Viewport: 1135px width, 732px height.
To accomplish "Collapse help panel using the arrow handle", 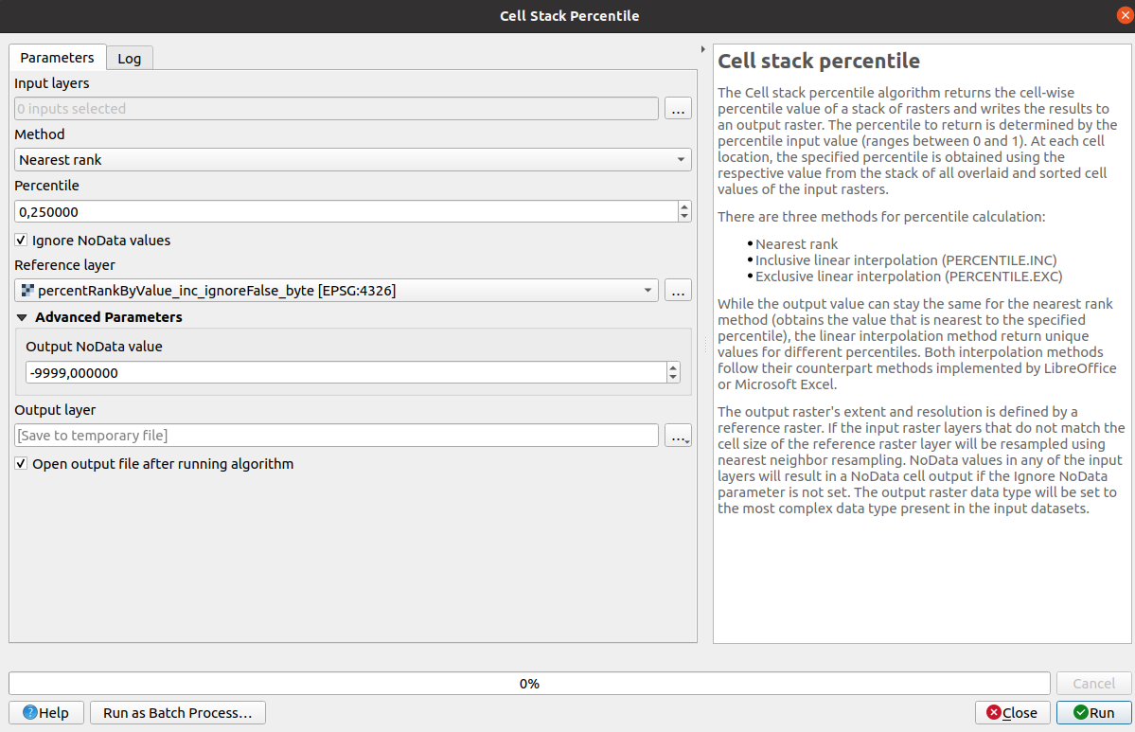I will coord(702,49).
